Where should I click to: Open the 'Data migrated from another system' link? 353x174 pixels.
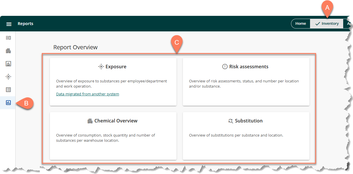point(87,94)
